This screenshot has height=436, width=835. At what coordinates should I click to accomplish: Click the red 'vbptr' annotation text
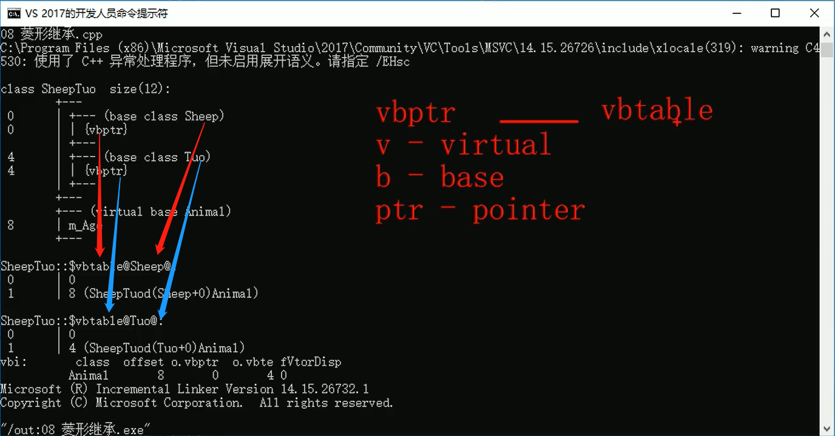pyautogui.click(x=416, y=113)
